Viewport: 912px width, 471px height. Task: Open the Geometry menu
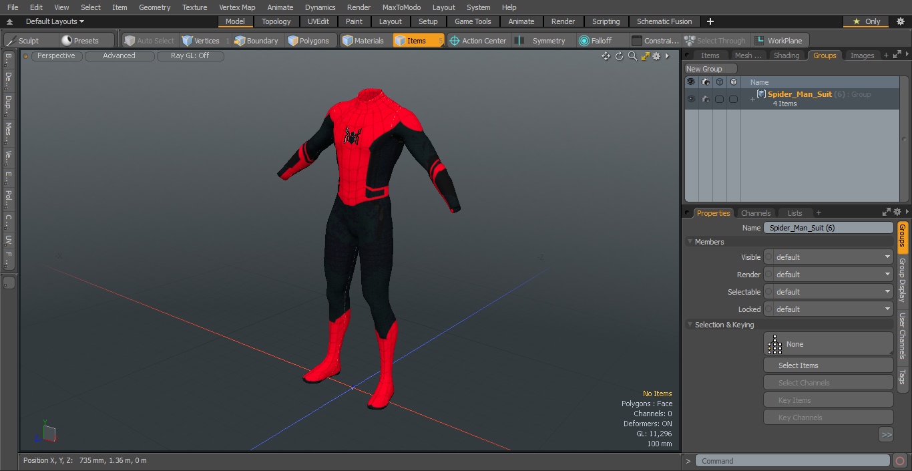coord(155,7)
